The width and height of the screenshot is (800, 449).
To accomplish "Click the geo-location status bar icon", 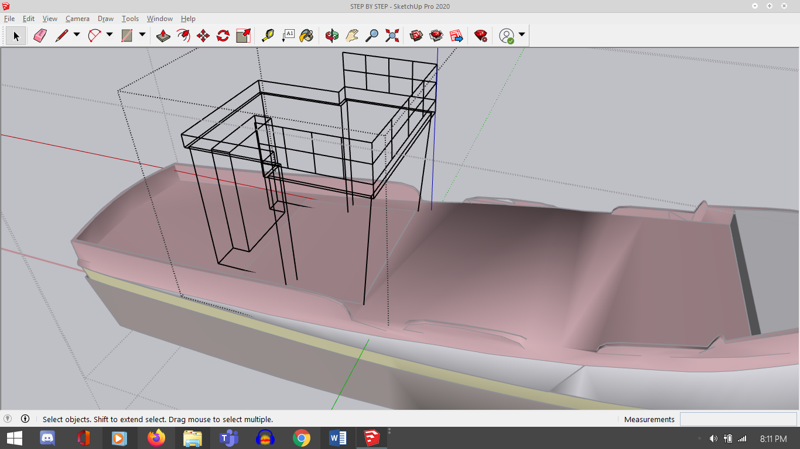I will click(x=8, y=419).
